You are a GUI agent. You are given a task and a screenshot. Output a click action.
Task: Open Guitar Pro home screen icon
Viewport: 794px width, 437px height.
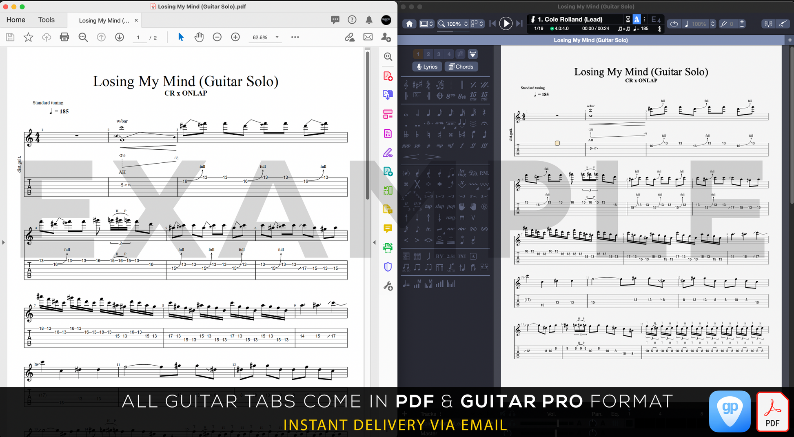[x=409, y=24]
